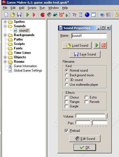Viewport: 119px width, 157px height.
Task: Click the Edit Sound button
Action: click(x=85, y=139)
